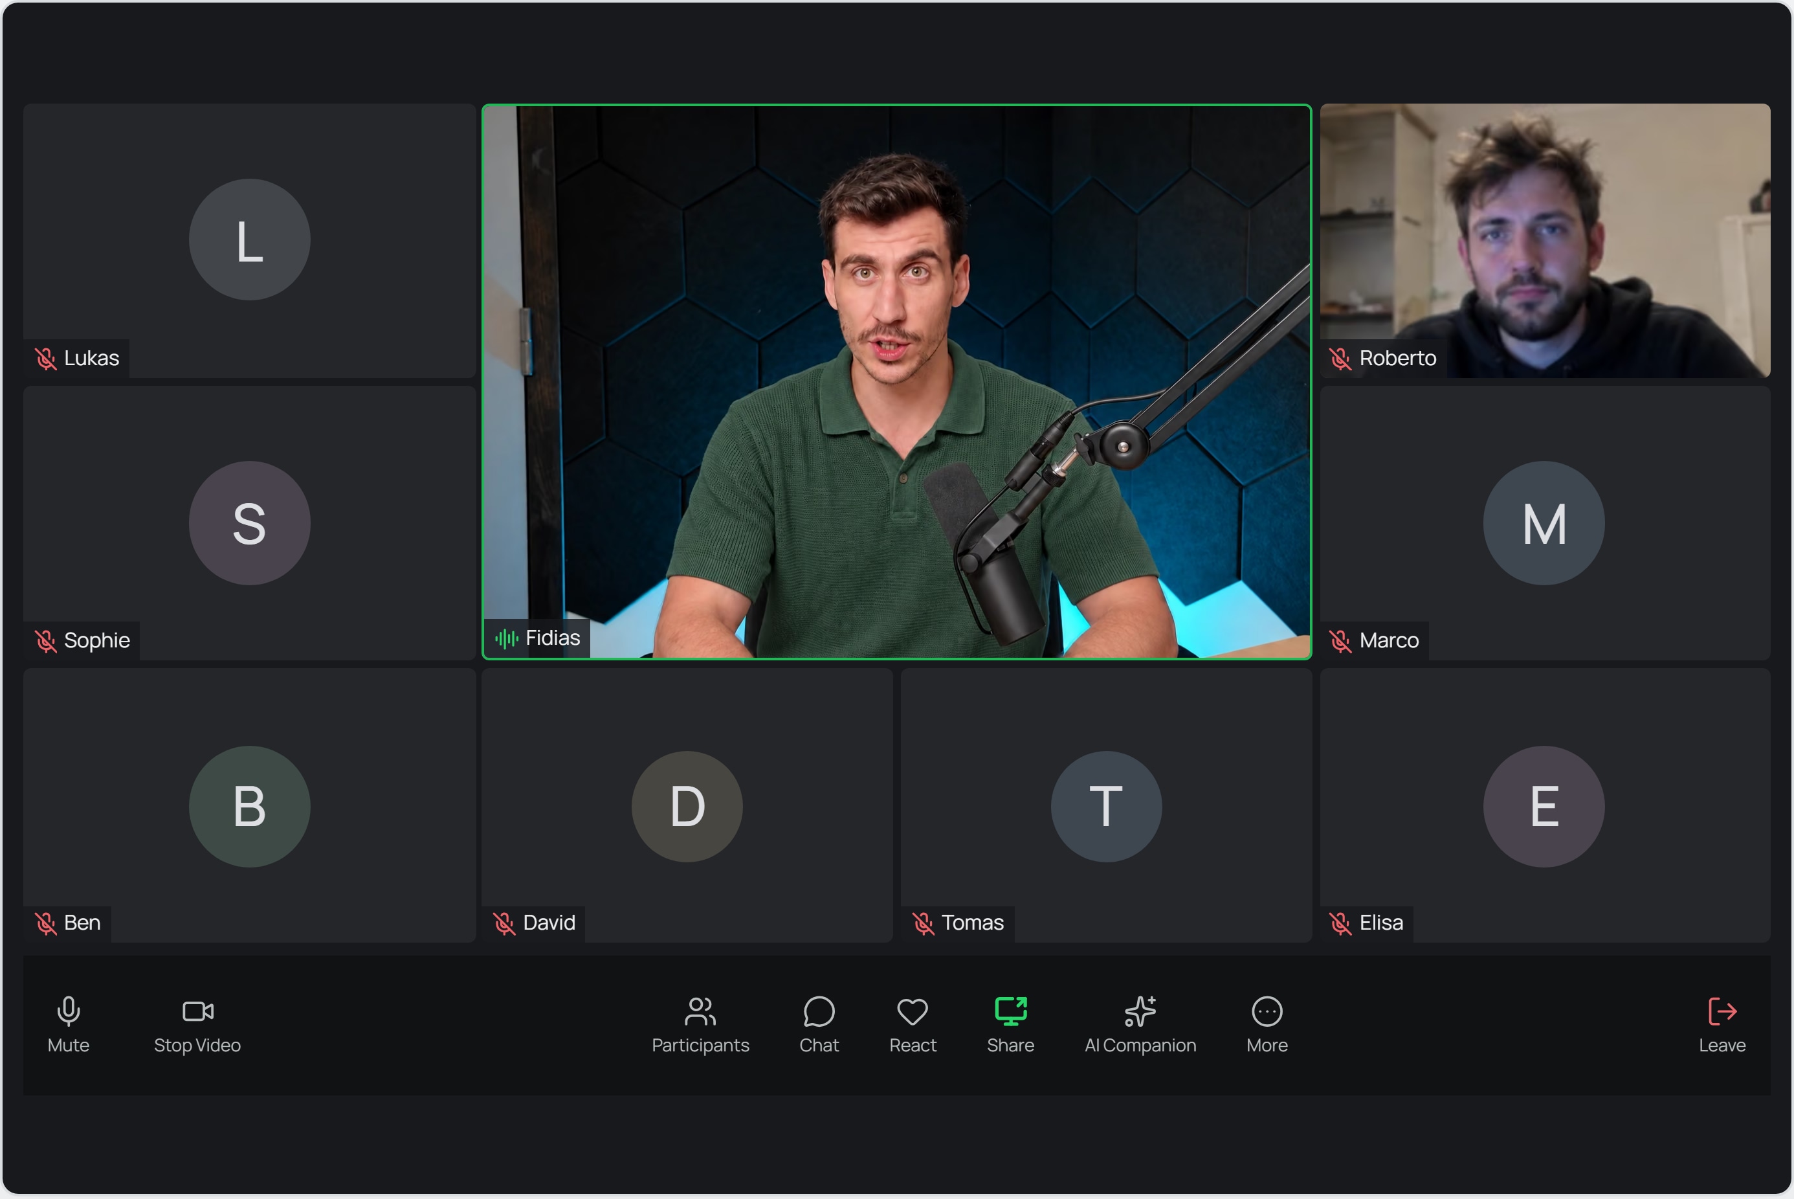Select Marco's M avatar circle
Viewport: 1794px width, 1199px height.
pos(1544,523)
